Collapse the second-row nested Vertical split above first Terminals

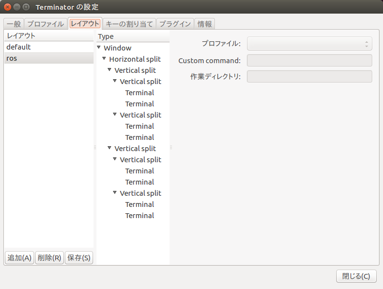click(x=115, y=81)
